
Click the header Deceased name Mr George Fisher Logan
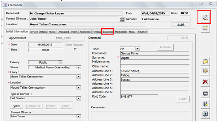(x=76, y=13)
